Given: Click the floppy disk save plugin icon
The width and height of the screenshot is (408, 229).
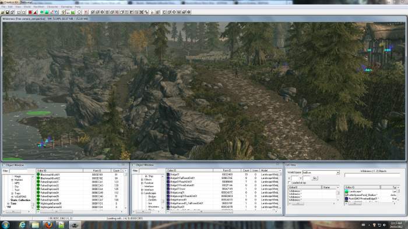Looking at the screenshot, I should 7,12.
